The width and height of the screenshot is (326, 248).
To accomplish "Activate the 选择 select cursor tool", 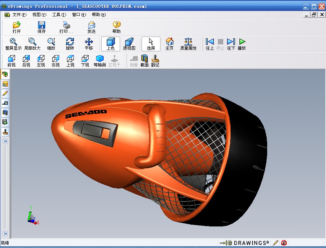I will 151,44.
